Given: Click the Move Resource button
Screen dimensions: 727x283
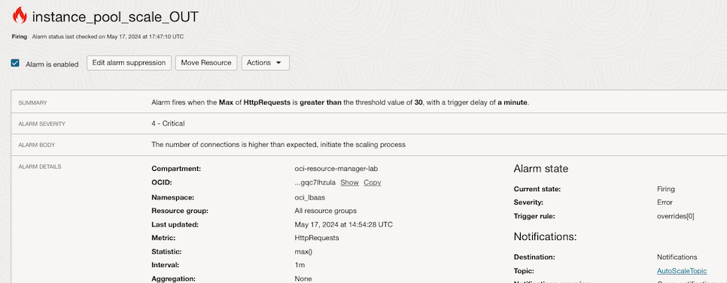Looking at the screenshot, I should [206, 63].
